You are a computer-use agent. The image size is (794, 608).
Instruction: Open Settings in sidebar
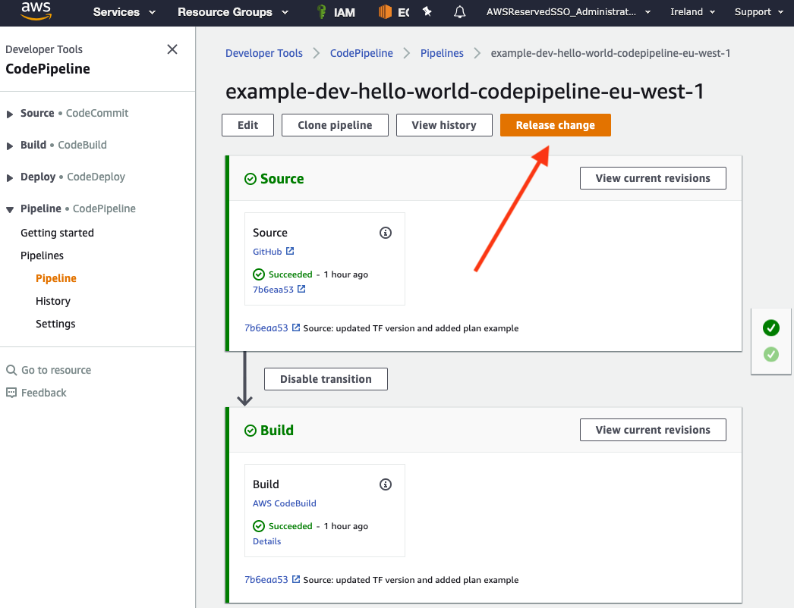click(x=55, y=324)
